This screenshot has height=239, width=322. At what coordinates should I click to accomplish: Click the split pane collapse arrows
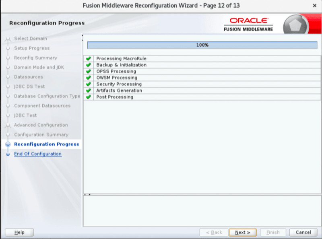(x=87, y=194)
